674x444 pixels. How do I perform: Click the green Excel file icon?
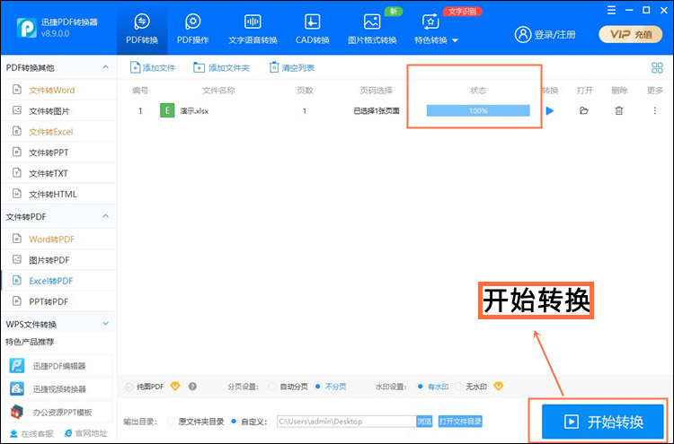[167, 110]
